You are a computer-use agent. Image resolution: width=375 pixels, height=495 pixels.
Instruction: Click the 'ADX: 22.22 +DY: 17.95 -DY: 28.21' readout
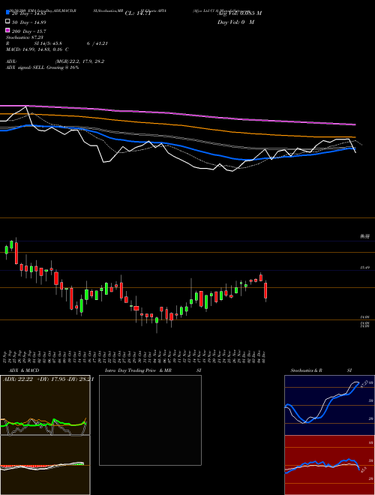[48, 379]
